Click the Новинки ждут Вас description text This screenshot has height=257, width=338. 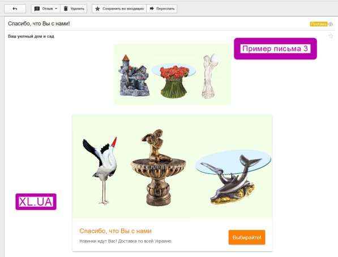[x=126, y=241]
